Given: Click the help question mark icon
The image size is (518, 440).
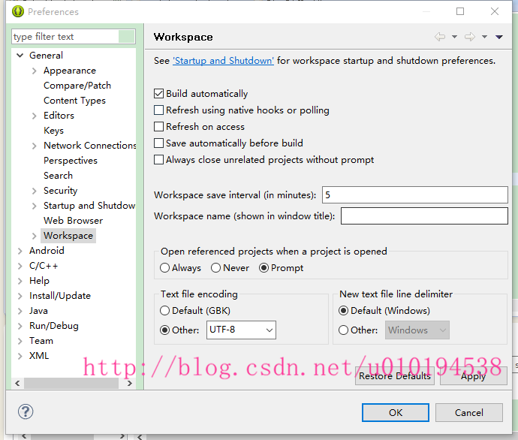Looking at the screenshot, I should tap(26, 411).
